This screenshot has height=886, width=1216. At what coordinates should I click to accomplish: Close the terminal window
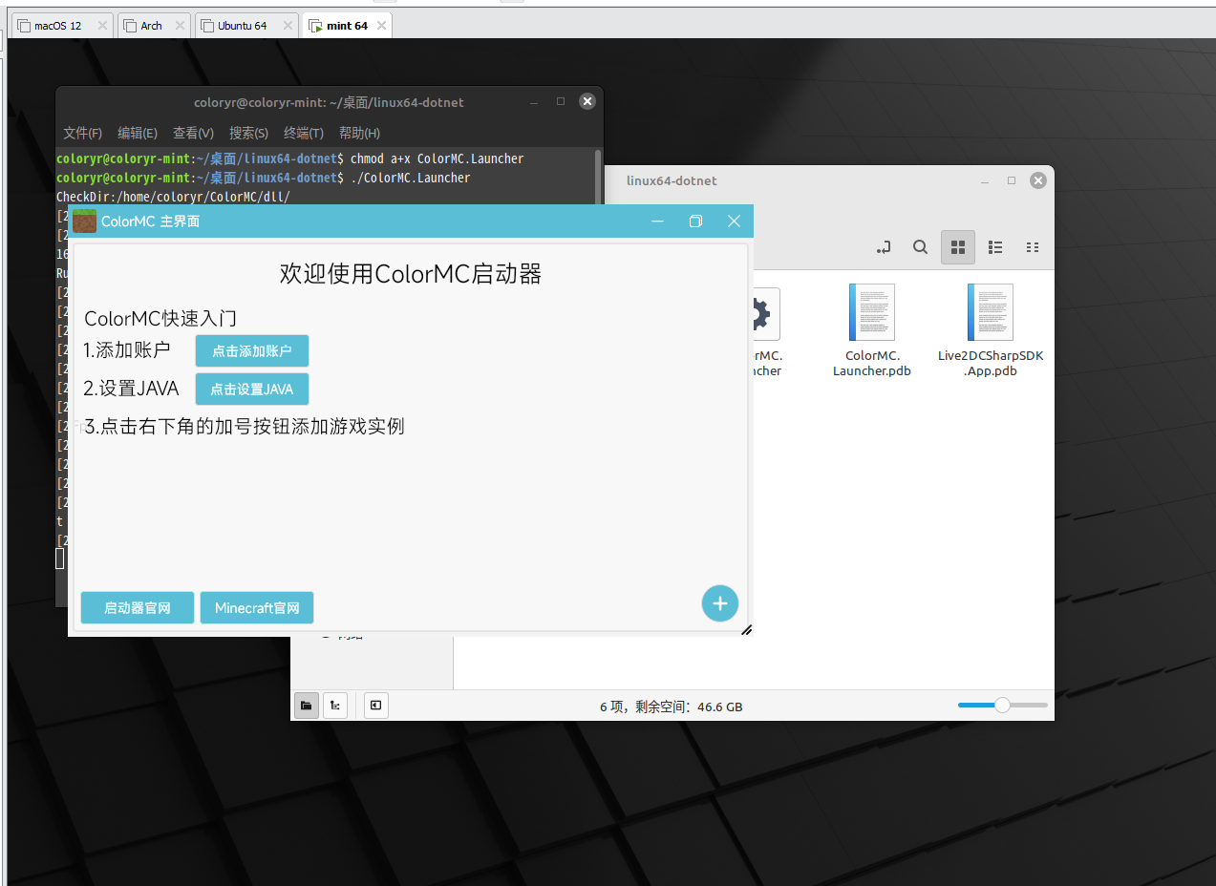pyautogui.click(x=587, y=101)
